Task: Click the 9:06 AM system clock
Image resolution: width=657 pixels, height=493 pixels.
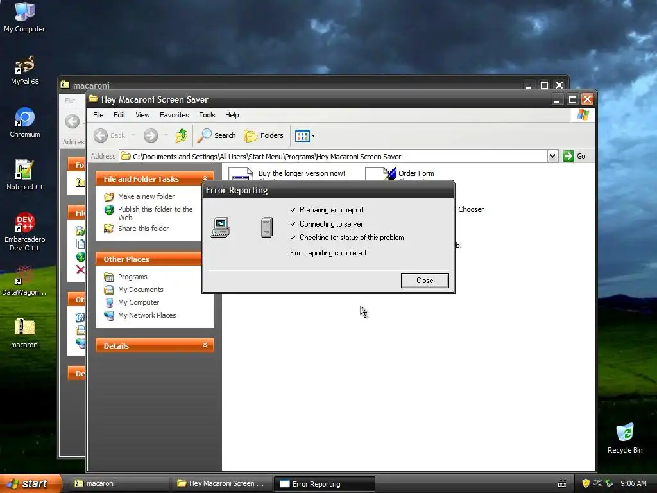Action: tap(633, 483)
